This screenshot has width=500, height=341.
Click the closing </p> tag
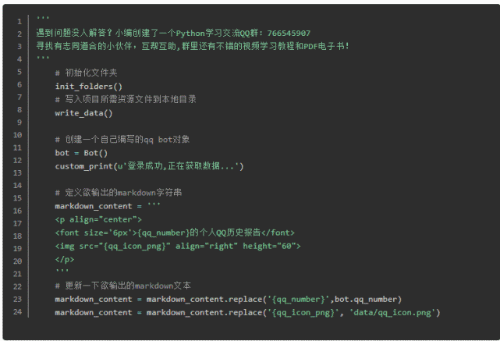[65, 259]
